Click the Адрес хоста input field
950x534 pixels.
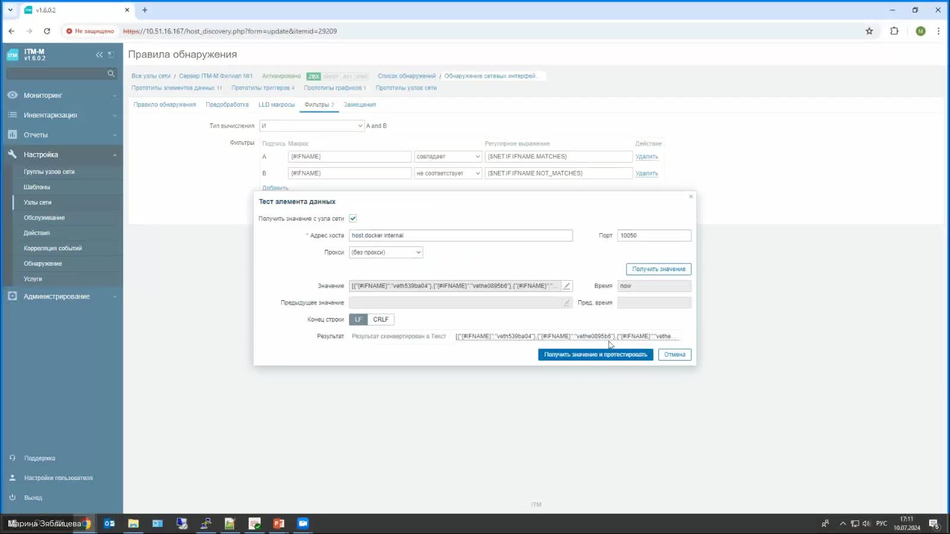461,236
